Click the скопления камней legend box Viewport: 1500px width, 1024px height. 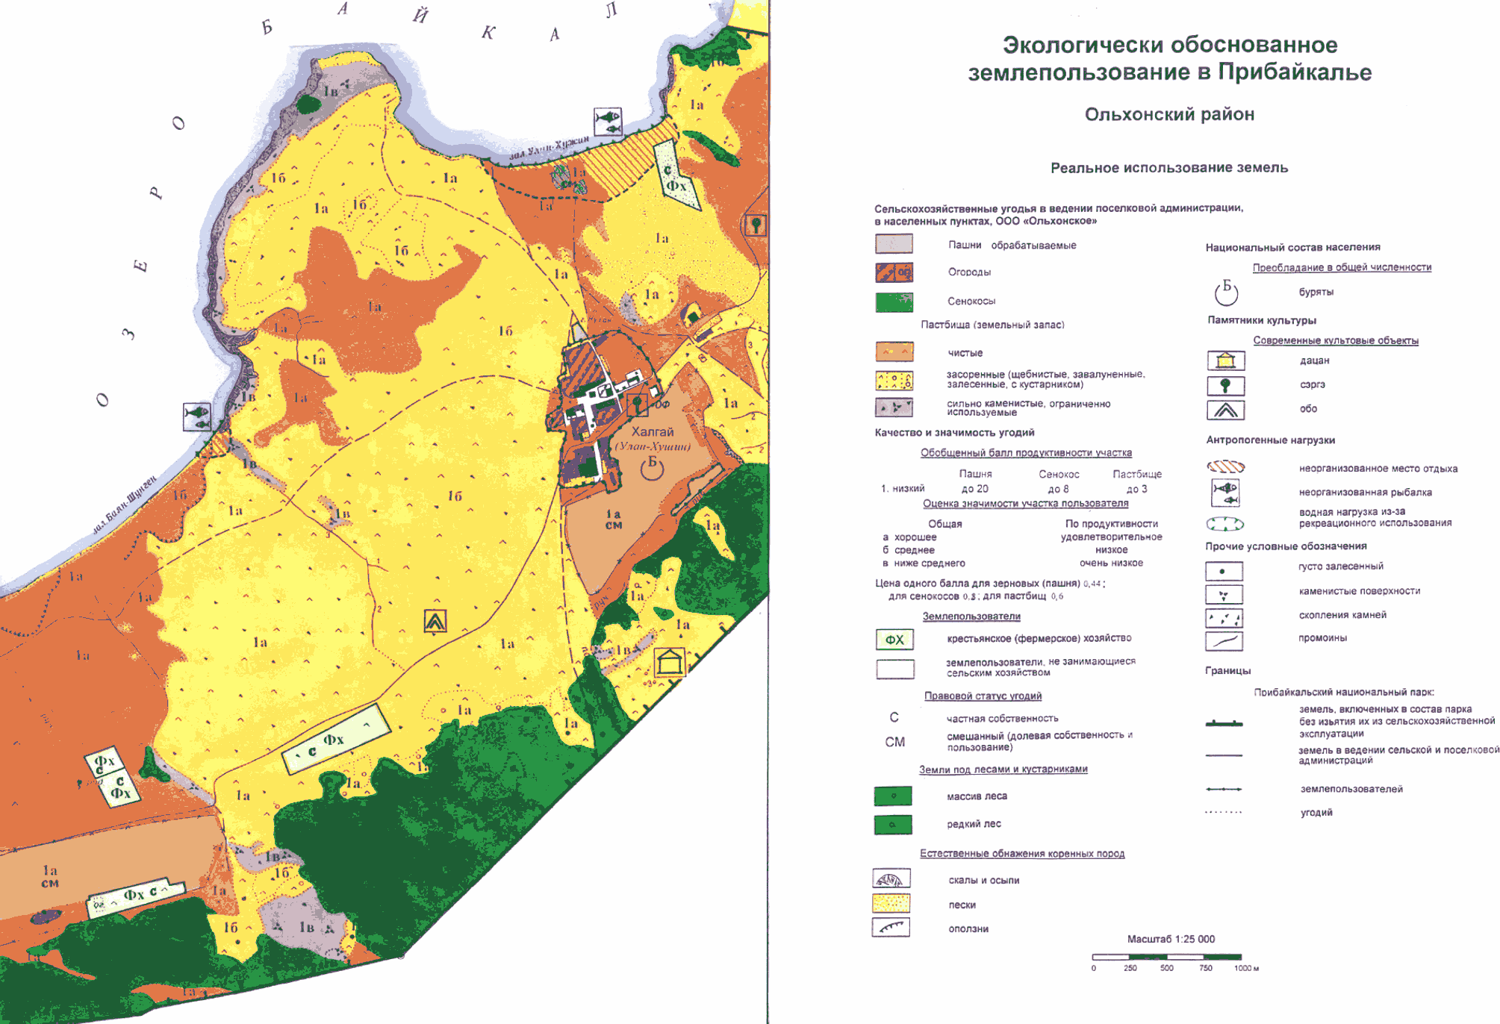(1224, 618)
